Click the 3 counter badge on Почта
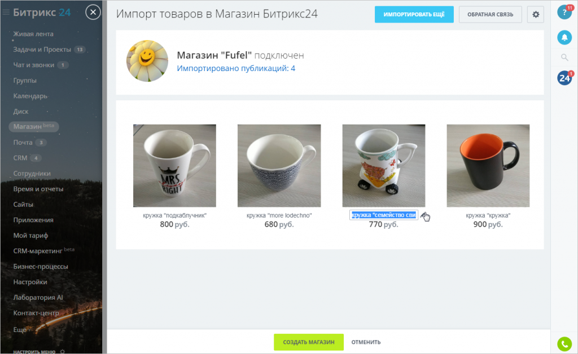Screen dimensions: 578x354 [x=41, y=143]
